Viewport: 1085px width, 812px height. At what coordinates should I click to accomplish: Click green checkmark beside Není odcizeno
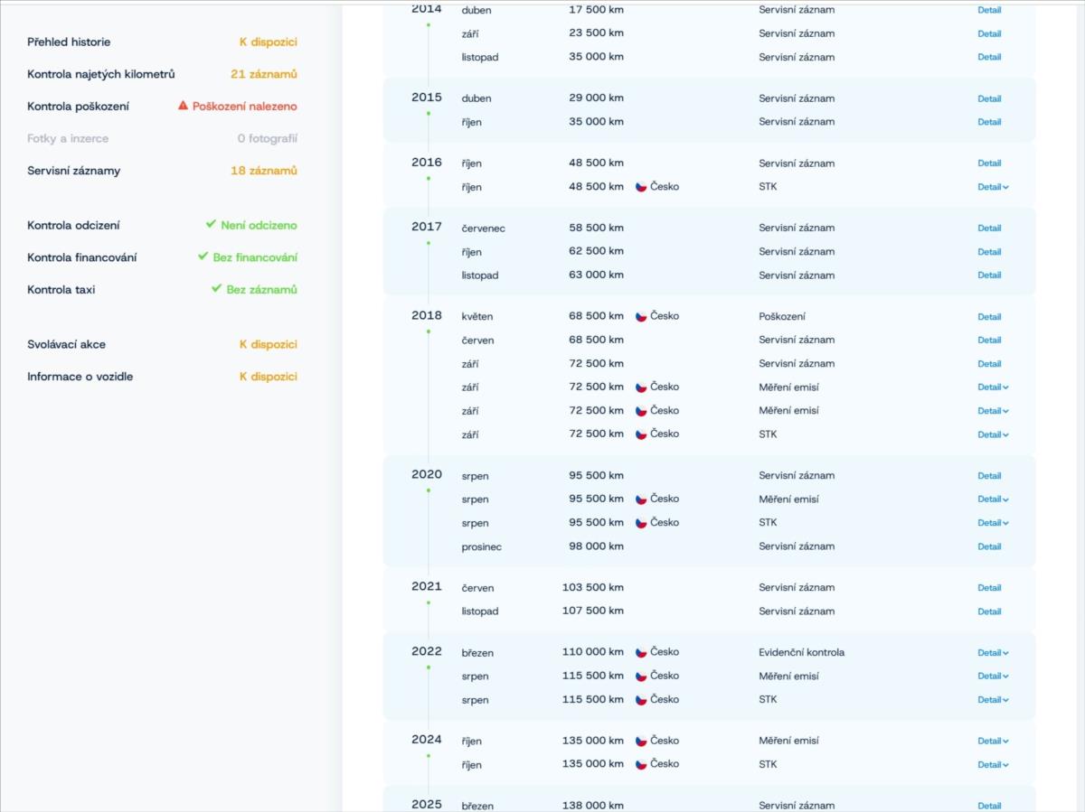211,224
